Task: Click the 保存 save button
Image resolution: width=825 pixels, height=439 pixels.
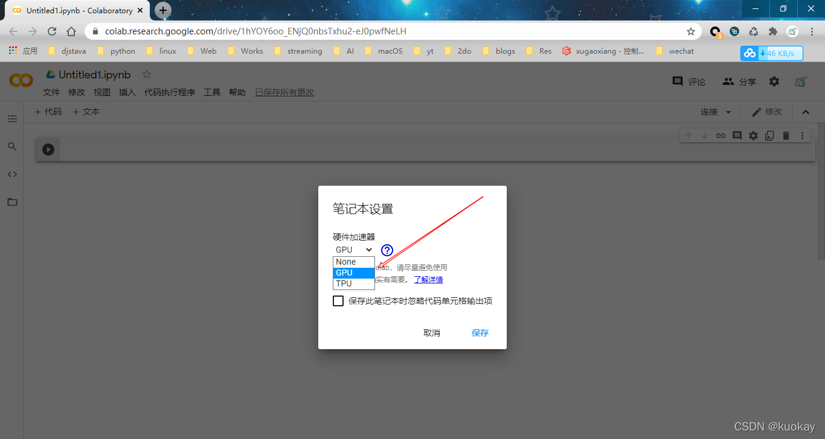Action: [480, 333]
